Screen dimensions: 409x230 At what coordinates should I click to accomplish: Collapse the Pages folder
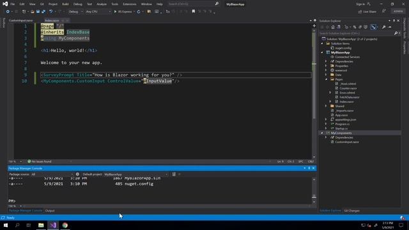[x=326, y=79]
